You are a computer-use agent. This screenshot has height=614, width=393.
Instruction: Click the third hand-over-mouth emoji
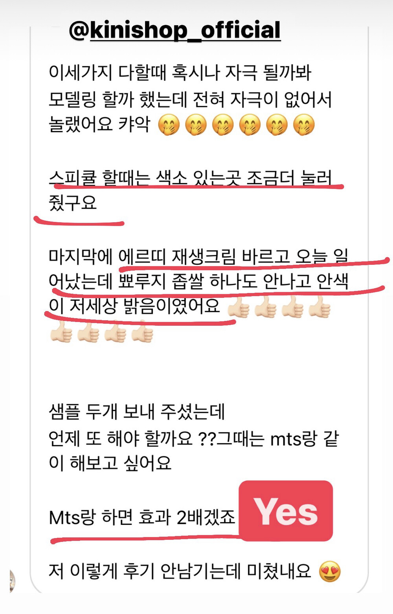[223, 125]
